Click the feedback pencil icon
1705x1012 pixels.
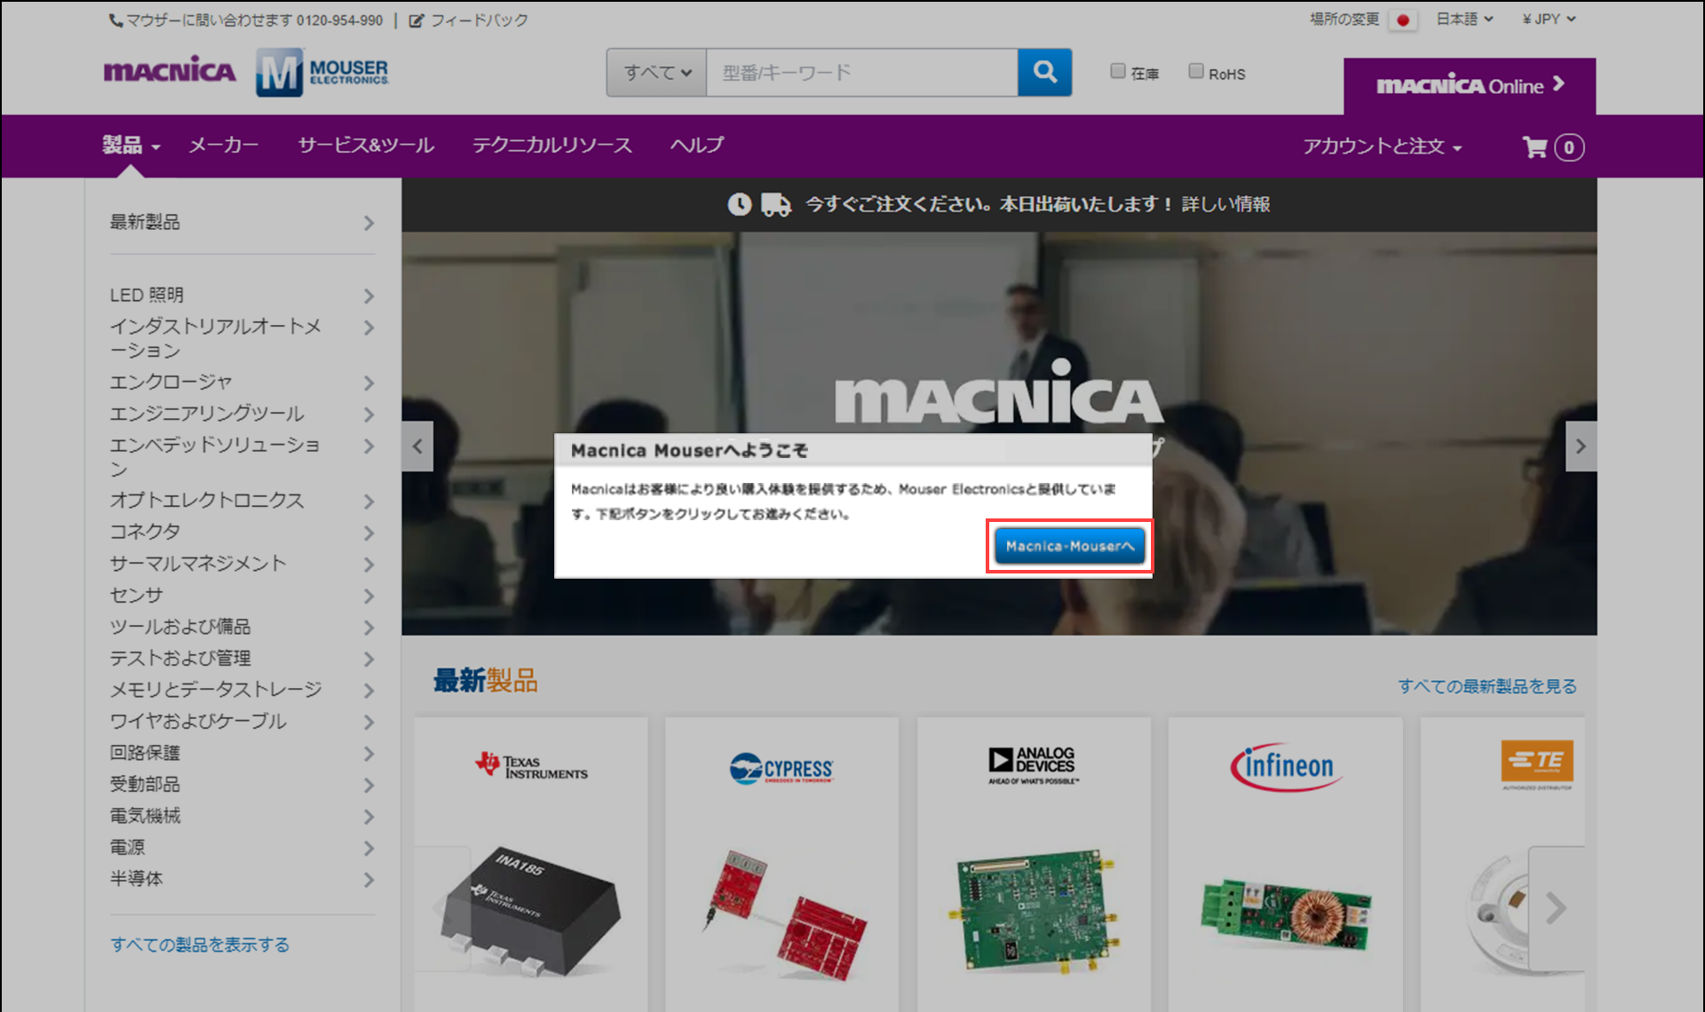pos(416,20)
